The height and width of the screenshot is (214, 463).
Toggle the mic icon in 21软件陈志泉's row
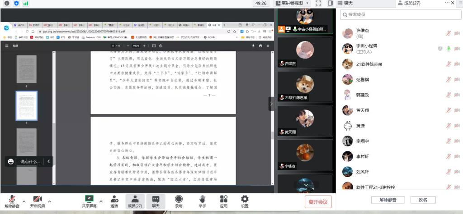point(449,64)
